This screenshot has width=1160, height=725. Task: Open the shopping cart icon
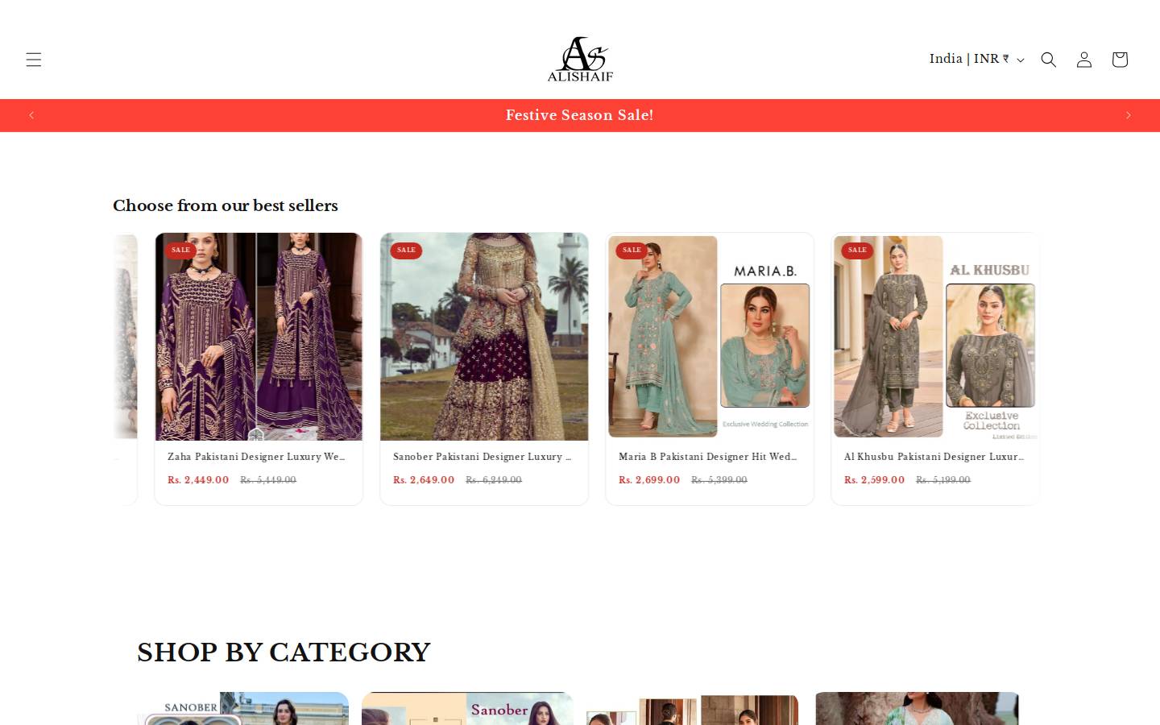1119,60
